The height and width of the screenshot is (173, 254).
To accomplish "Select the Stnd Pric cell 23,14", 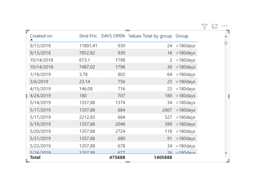I will (x=85, y=81).
